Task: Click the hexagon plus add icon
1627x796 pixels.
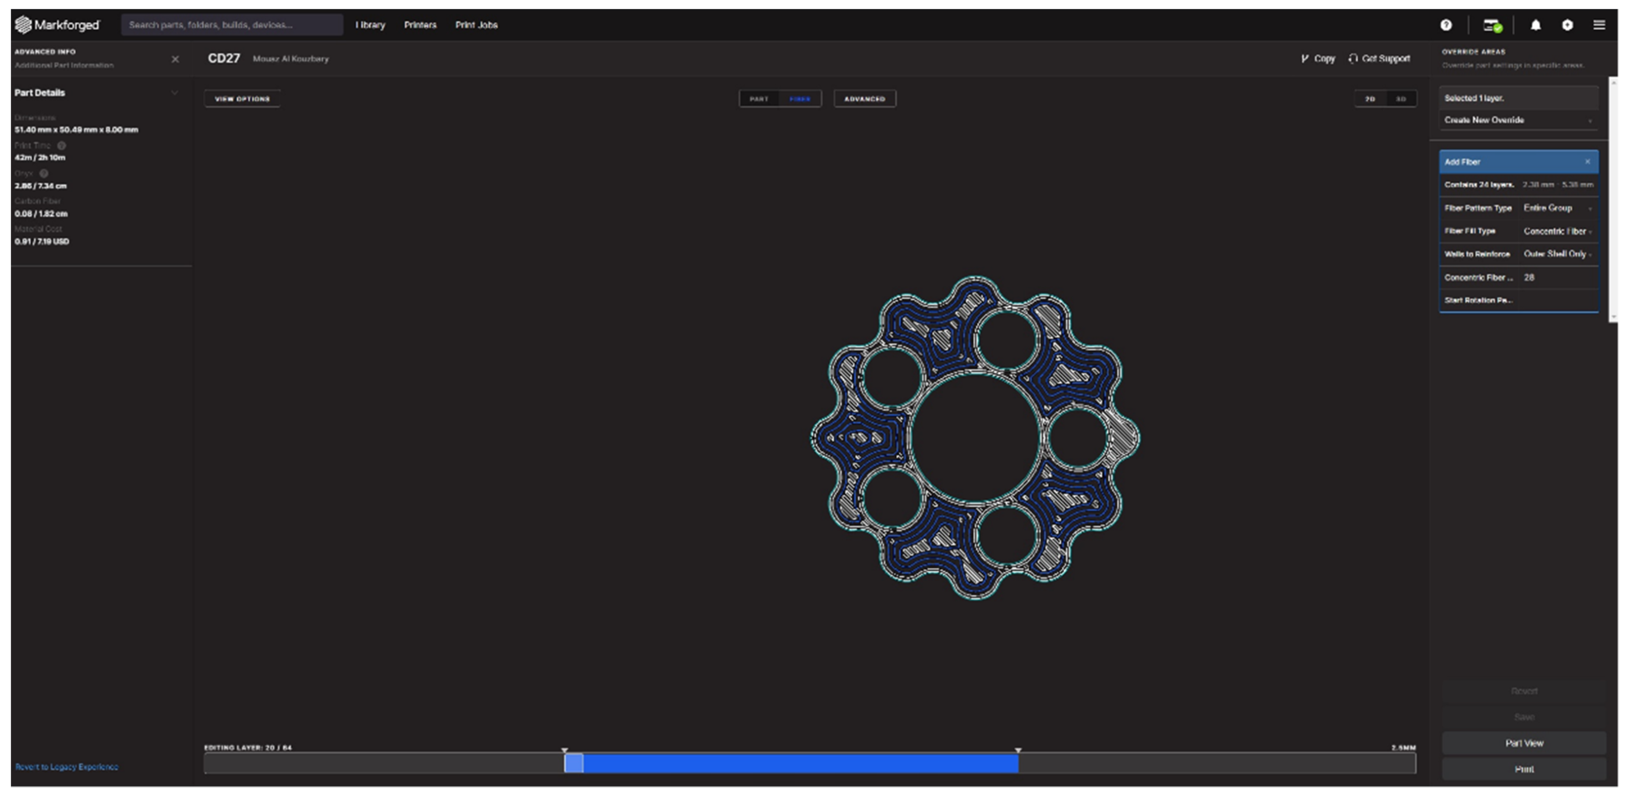Action: [1567, 24]
